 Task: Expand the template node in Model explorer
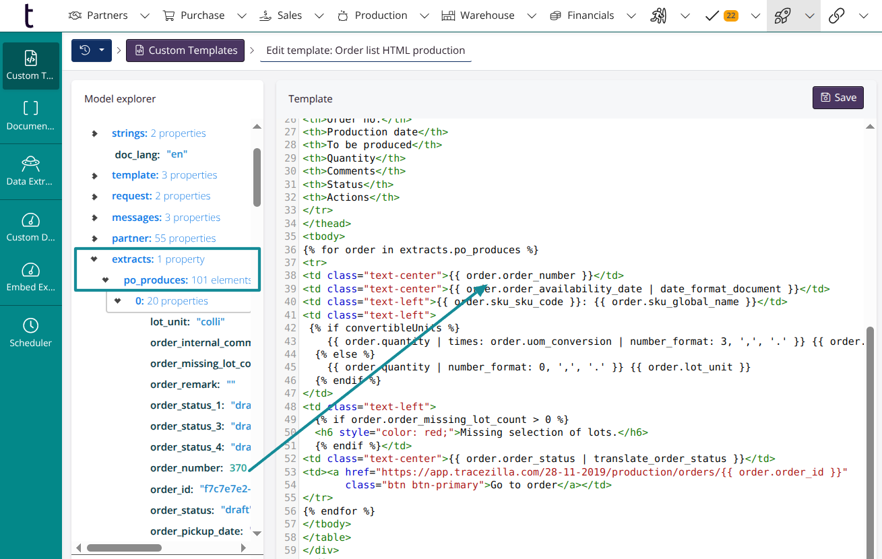(95, 175)
